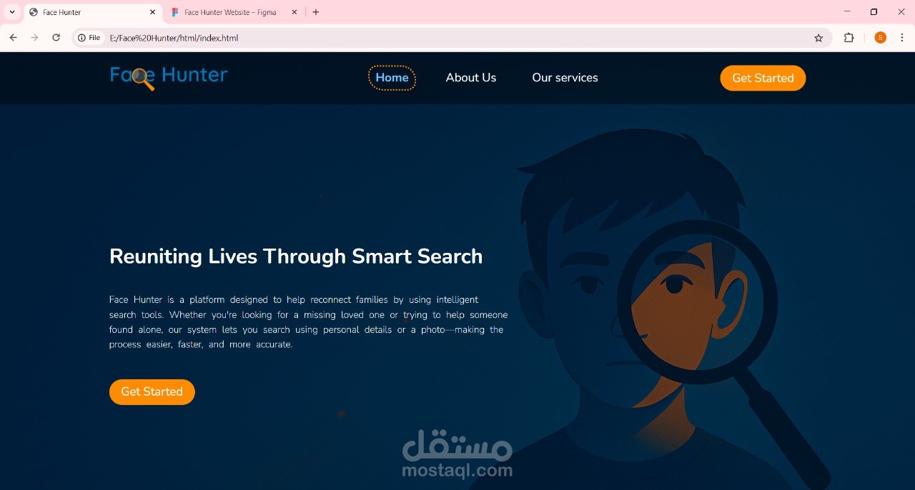Open the orange profile avatar
Screen dimensions: 915x490
[x=880, y=38]
